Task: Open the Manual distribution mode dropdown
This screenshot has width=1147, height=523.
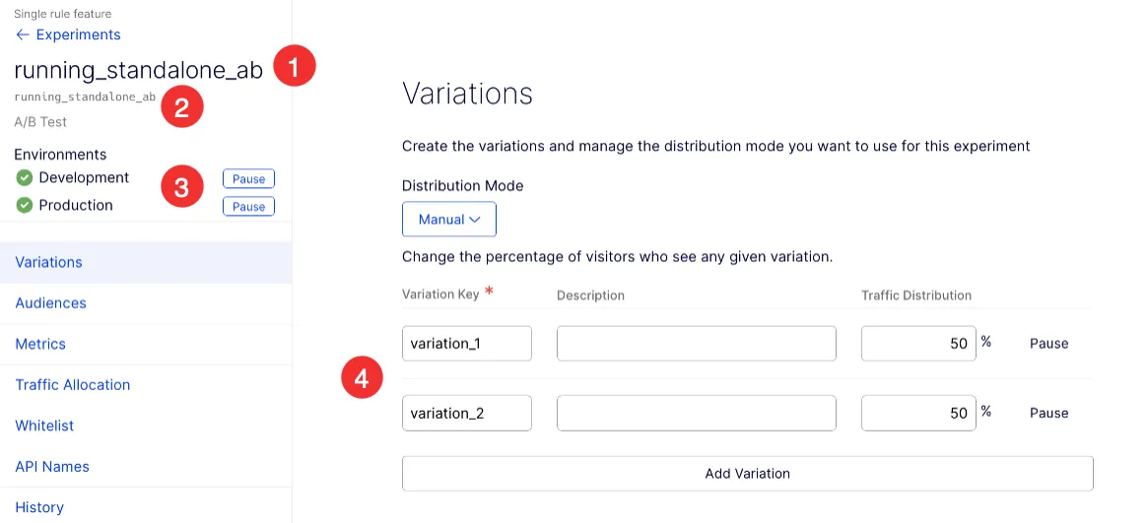Action: coord(449,220)
